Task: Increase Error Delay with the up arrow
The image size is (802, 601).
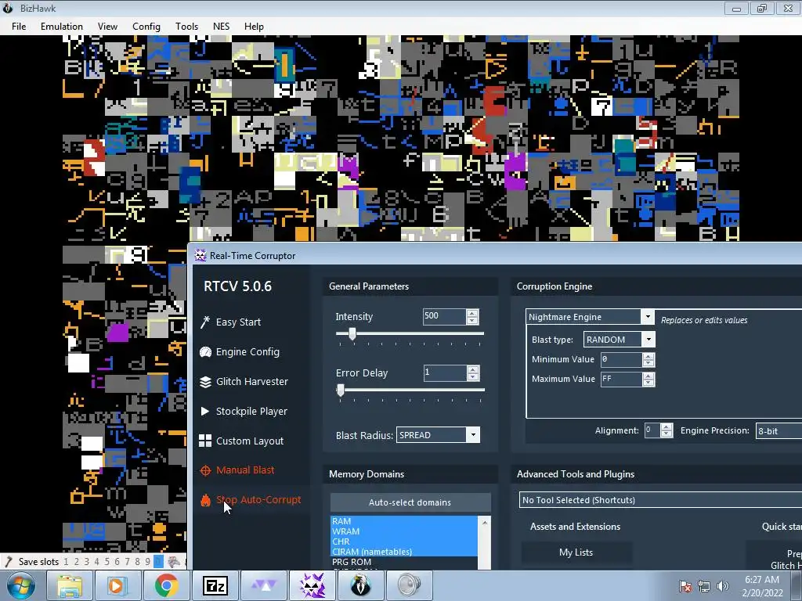Action: [x=473, y=369]
